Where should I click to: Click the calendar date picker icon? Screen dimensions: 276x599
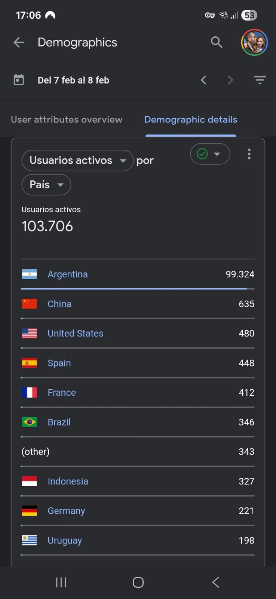18,80
